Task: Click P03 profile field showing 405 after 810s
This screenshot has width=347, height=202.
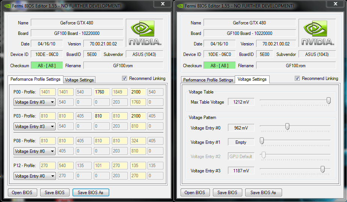Action: pyautogui.click(x=83, y=116)
